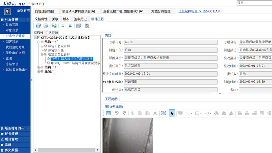Image resolution: width=272 pixels, height=153 pixels.
Task: Open the line tool dropdown arrow
Action: pyautogui.click(x=192, y=113)
